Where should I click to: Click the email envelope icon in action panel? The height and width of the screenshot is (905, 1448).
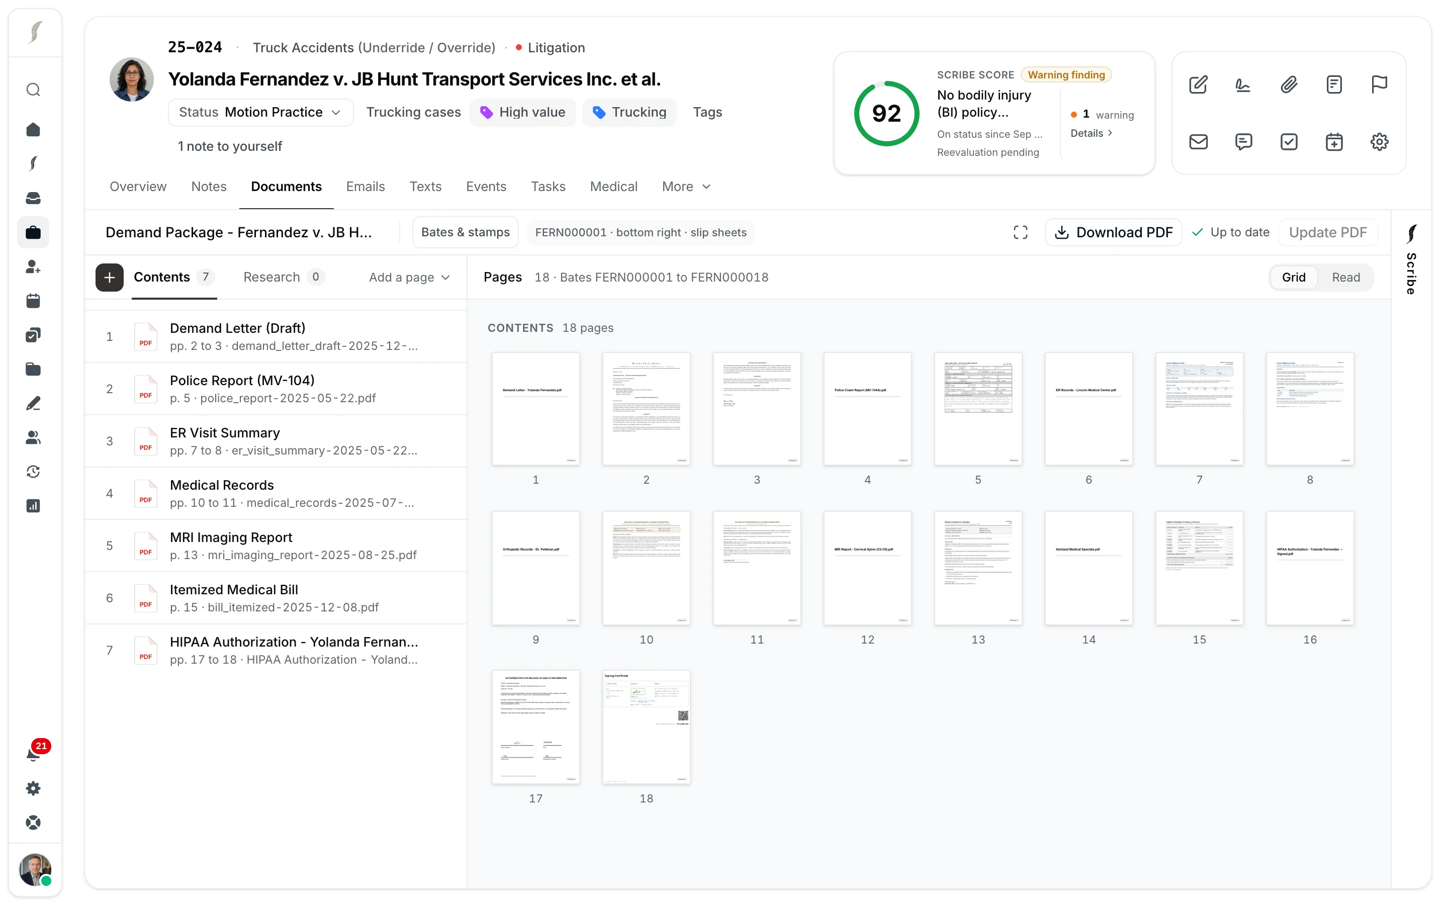coord(1198,142)
